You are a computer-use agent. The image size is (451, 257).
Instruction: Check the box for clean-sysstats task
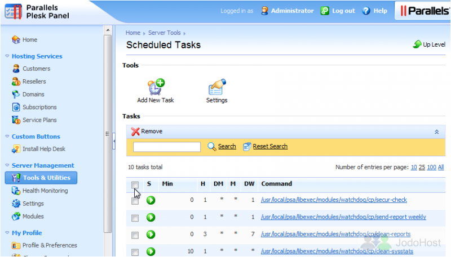pyautogui.click(x=135, y=253)
